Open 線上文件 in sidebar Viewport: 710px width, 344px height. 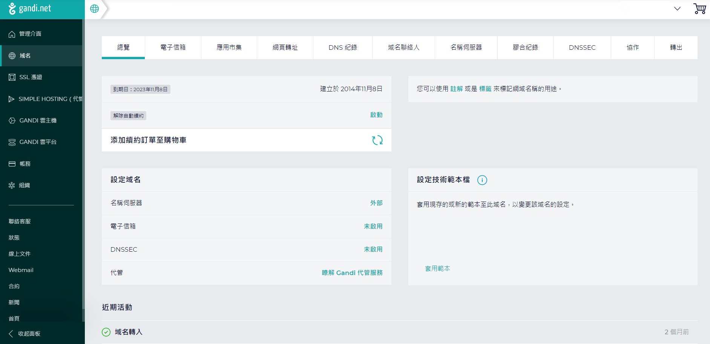[x=20, y=254]
